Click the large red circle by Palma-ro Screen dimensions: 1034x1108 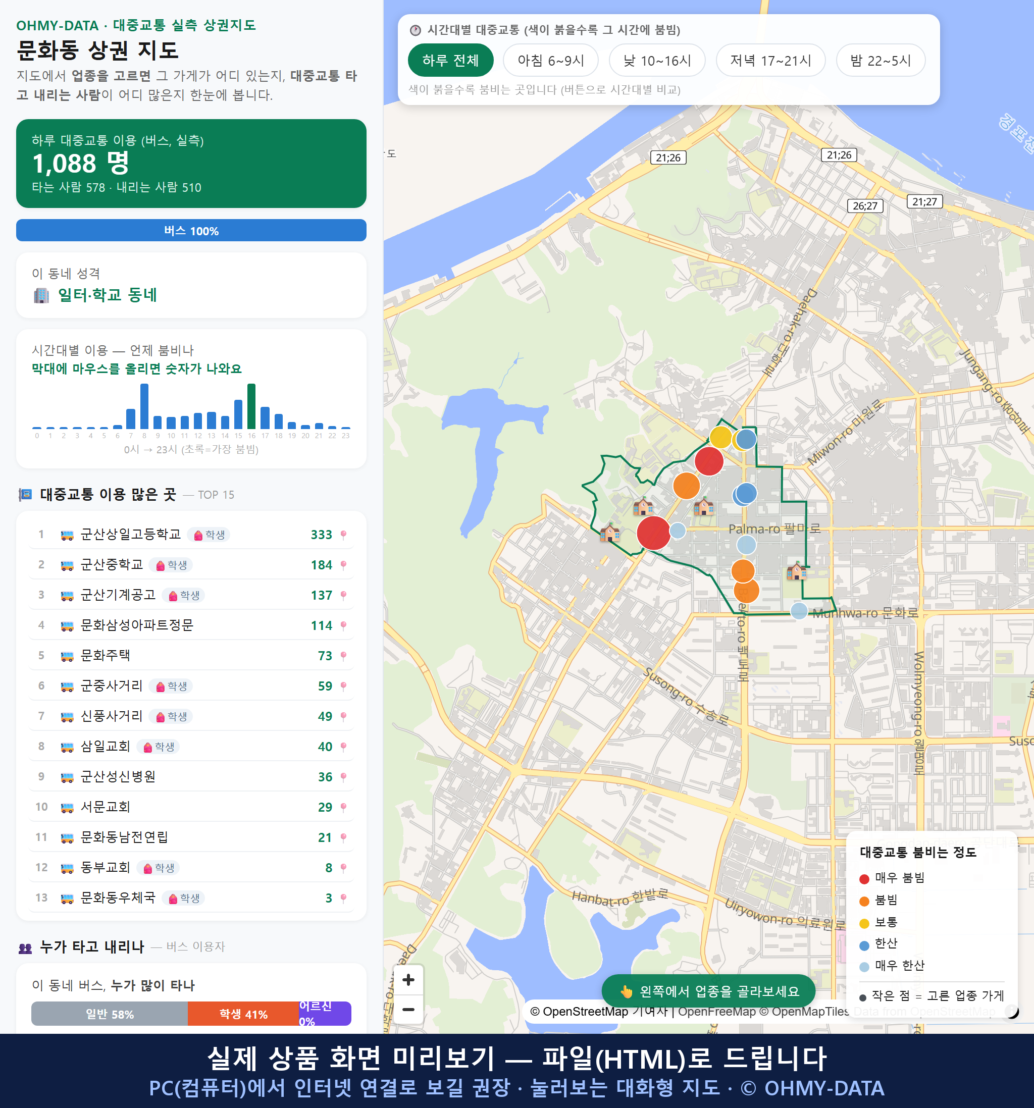coord(653,533)
